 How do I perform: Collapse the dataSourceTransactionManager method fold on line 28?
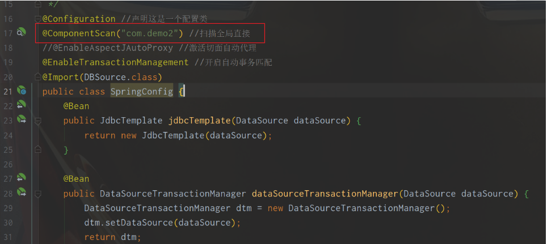pyautogui.click(x=38, y=194)
